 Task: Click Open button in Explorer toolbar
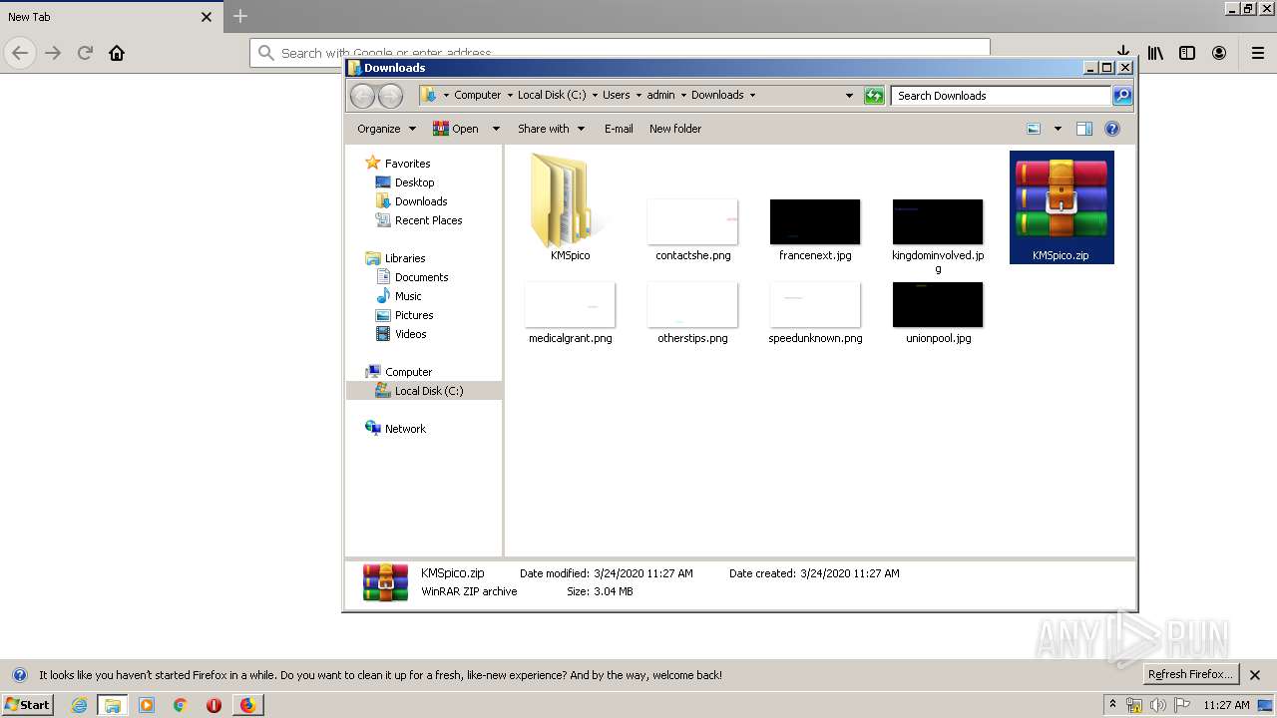click(x=456, y=129)
